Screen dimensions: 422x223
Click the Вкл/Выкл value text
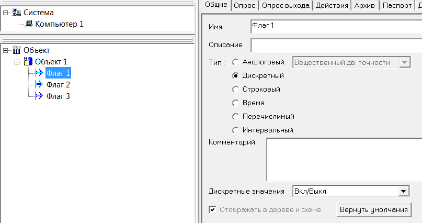click(x=310, y=191)
